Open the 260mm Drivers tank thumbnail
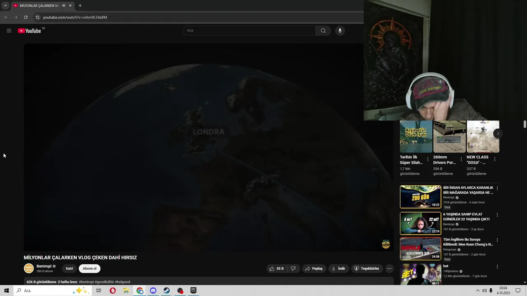Viewport: 527px width, 296px height. tap(449, 136)
